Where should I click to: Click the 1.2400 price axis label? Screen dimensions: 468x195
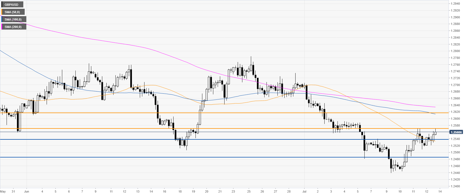[456, 187]
